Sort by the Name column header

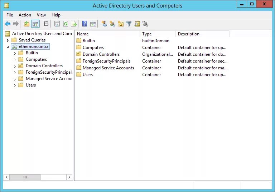107,34
